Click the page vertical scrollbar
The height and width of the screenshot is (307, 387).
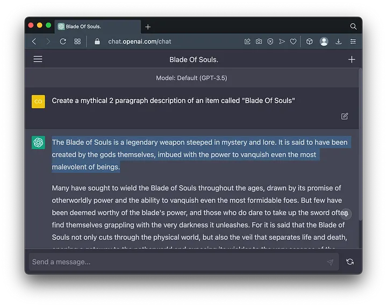click(x=360, y=145)
